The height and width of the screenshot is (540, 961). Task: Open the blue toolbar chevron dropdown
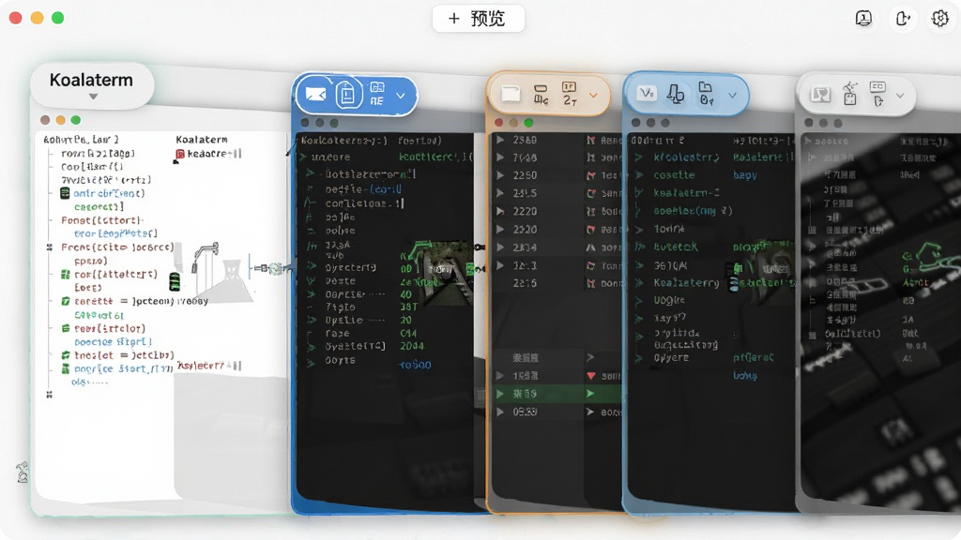coord(401,96)
